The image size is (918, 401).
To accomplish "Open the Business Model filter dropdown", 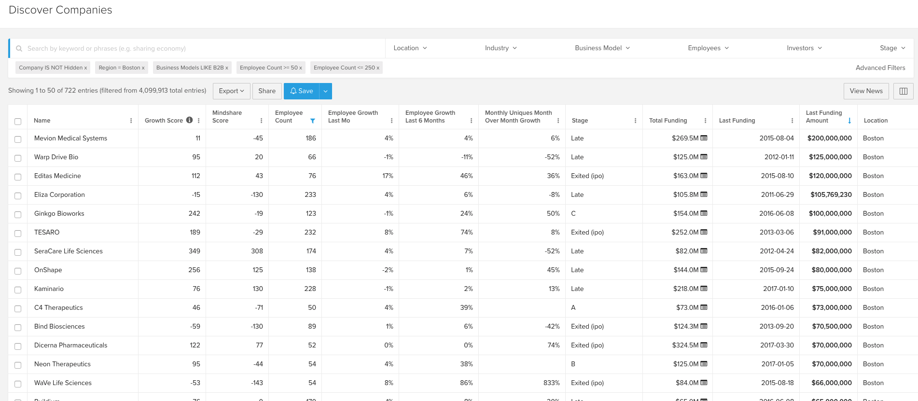I will (602, 48).
